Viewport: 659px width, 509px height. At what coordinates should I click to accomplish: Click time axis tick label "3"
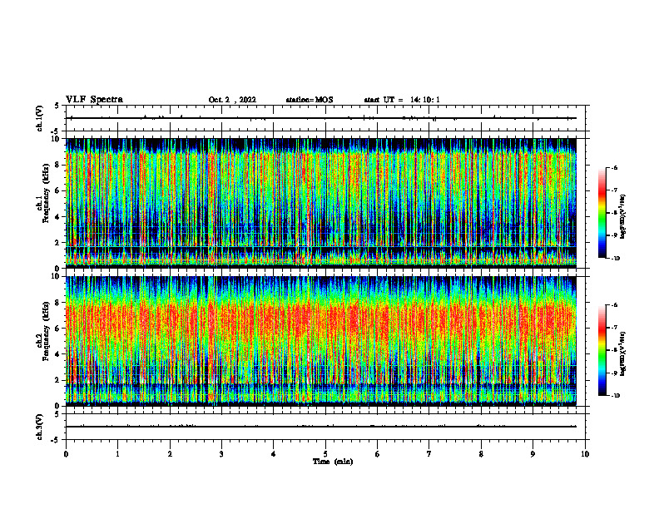[x=221, y=454]
